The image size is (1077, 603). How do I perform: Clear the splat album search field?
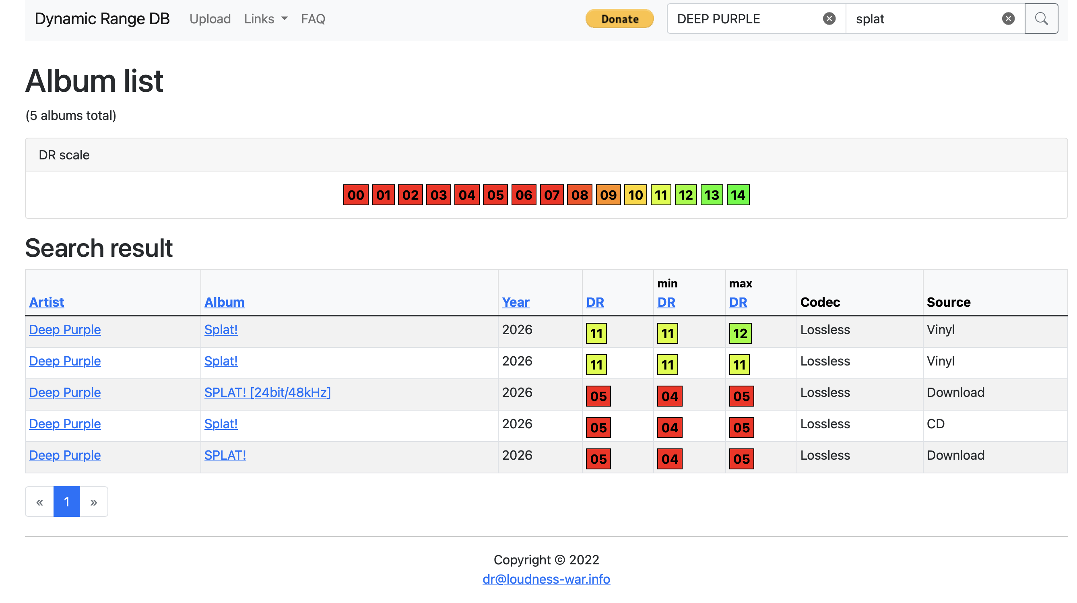1008,19
